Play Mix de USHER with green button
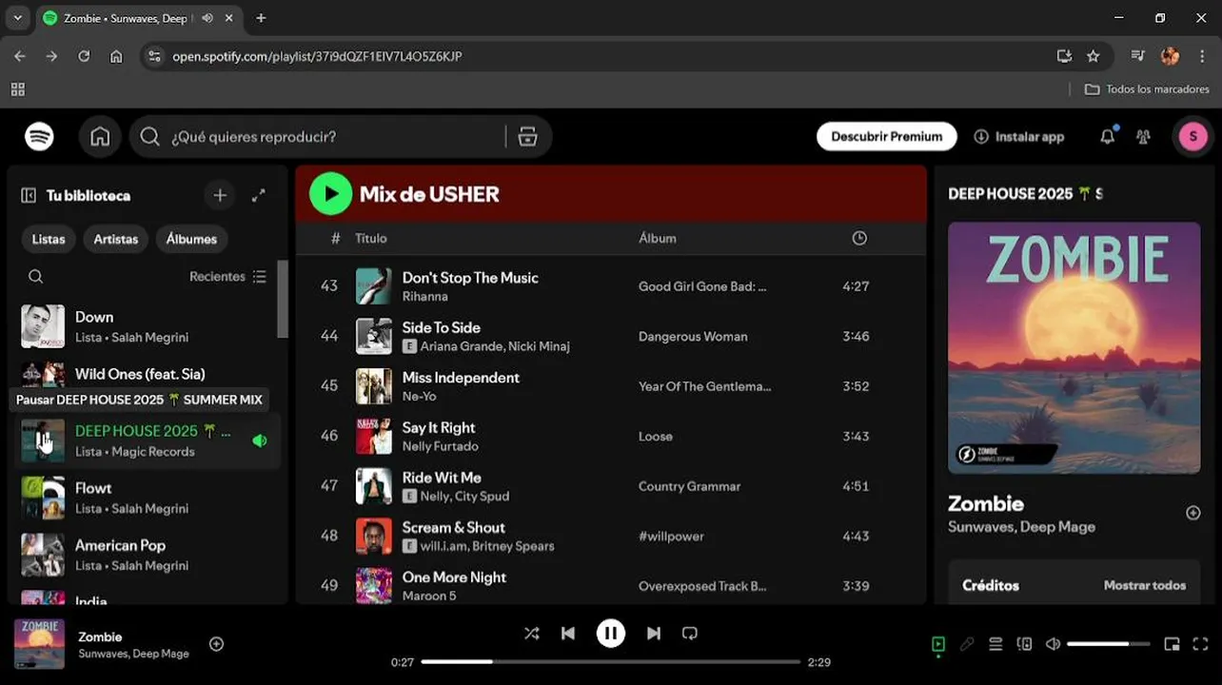The image size is (1222, 685). coord(330,194)
